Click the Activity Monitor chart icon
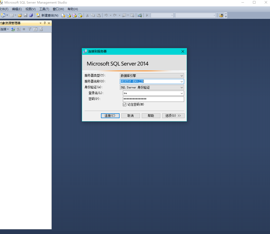 coord(140,15)
